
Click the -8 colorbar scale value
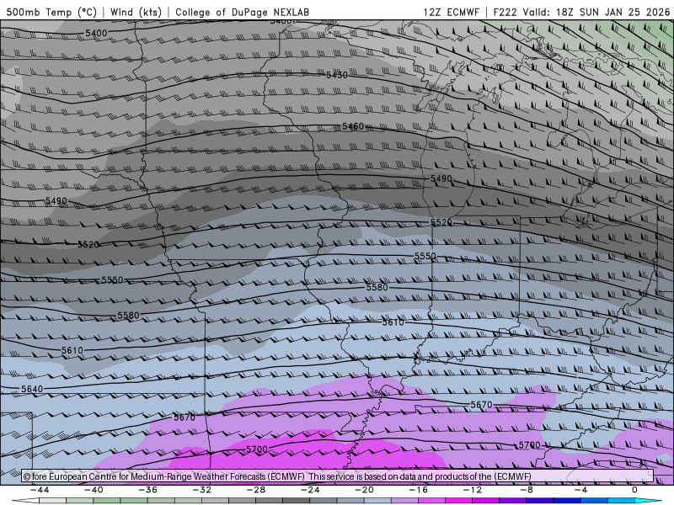[x=527, y=490]
